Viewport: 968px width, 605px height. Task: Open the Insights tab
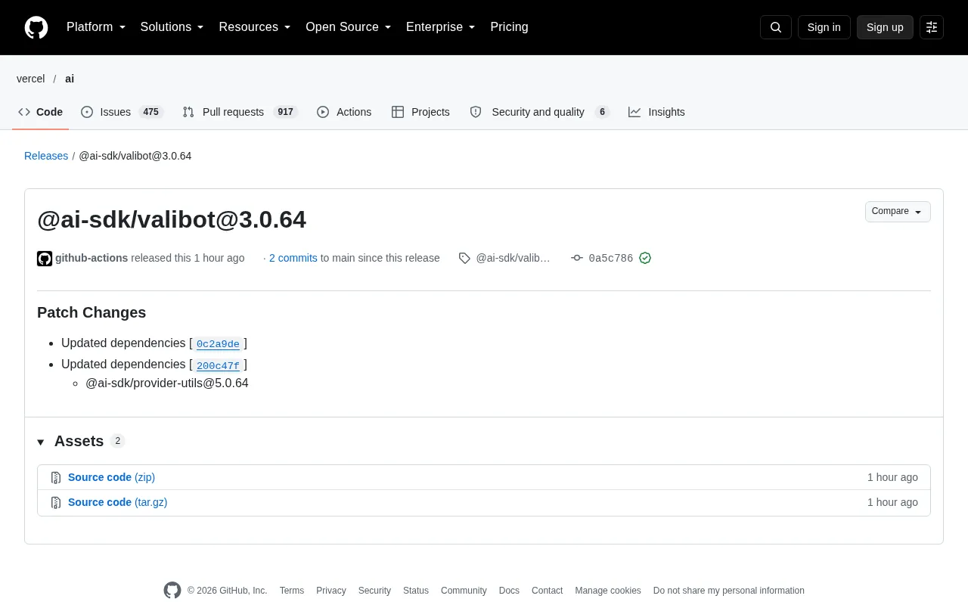(x=656, y=112)
